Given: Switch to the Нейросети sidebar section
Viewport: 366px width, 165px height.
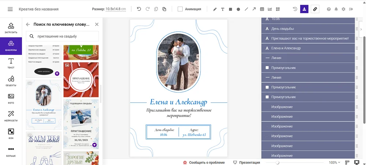Looking at the screenshot, I should 11,116.
